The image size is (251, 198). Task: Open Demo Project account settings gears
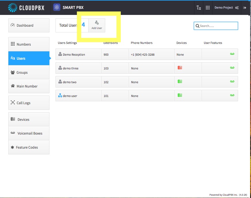237,8
